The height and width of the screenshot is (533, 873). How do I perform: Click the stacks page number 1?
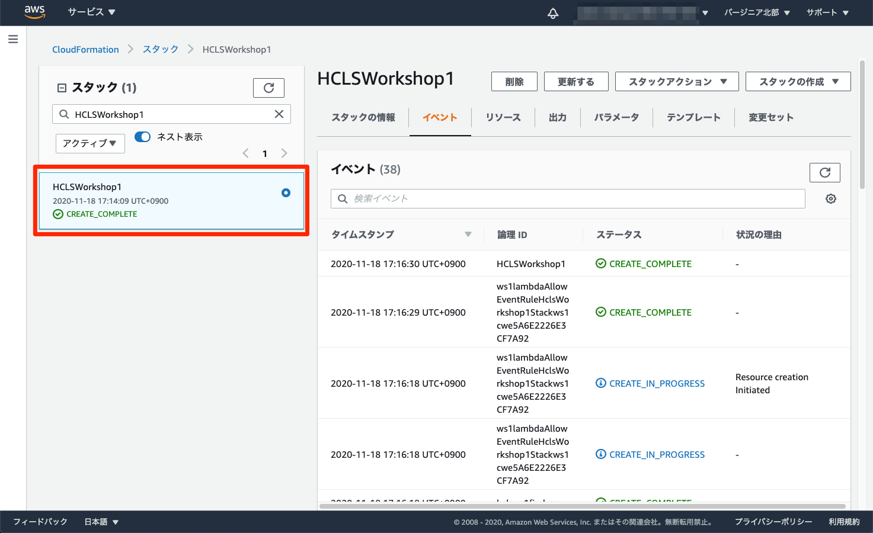(265, 154)
